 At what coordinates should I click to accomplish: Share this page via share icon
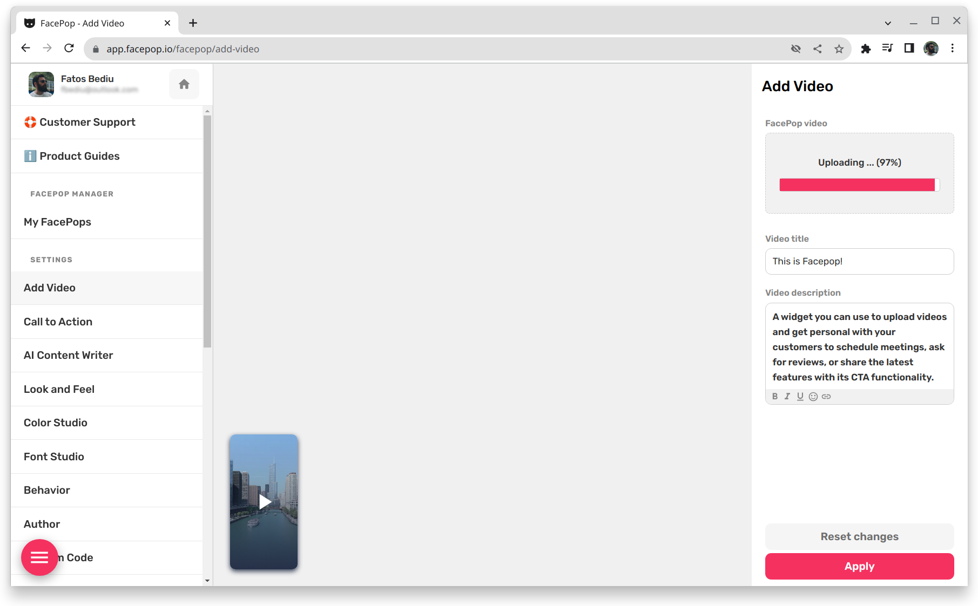coord(818,49)
